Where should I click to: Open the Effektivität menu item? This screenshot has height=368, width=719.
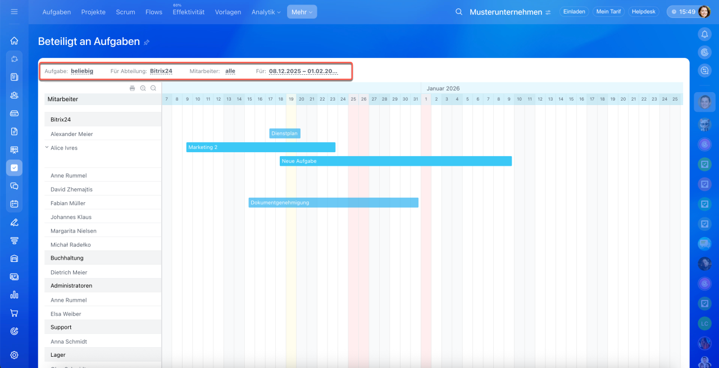click(x=189, y=12)
